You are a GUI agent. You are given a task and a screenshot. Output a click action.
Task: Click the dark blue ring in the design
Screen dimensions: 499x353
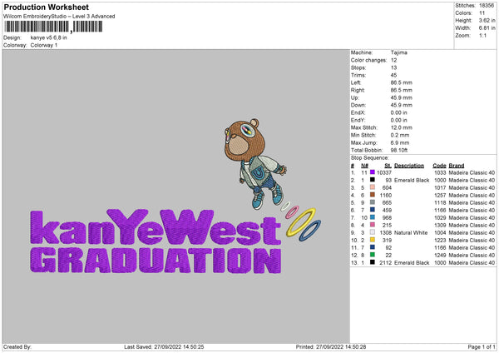(x=310, y=231)
